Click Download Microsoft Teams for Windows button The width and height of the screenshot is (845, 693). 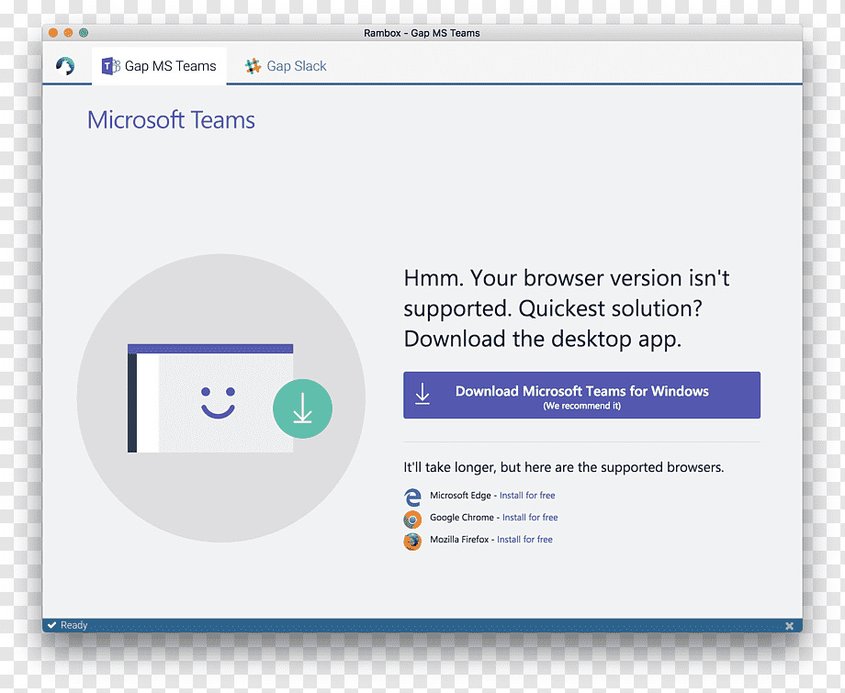click(581, 395)
